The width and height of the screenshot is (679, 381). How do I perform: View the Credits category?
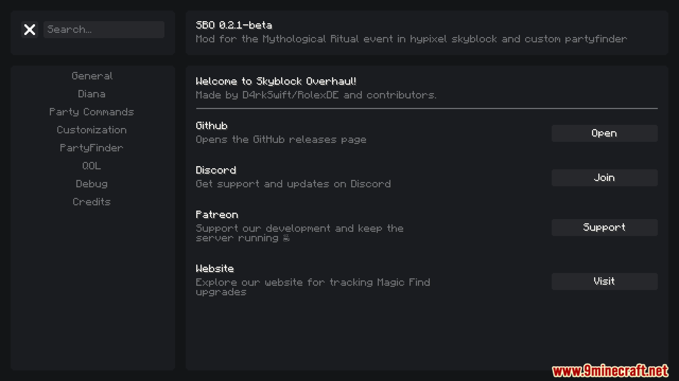pos(92,202)
